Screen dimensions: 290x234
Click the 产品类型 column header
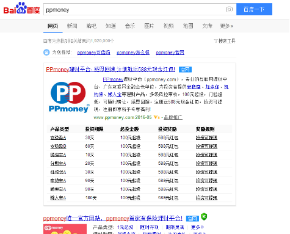coord(60,129)
